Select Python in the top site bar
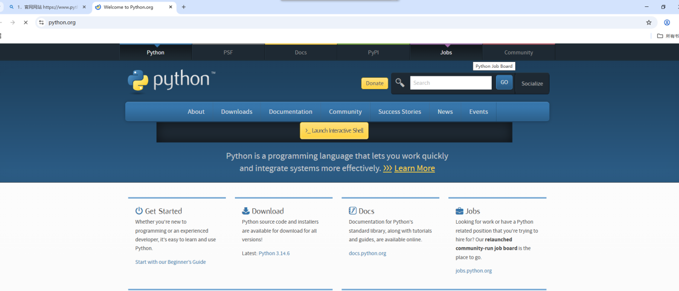 pyautogui.click(x=156, y=52)
